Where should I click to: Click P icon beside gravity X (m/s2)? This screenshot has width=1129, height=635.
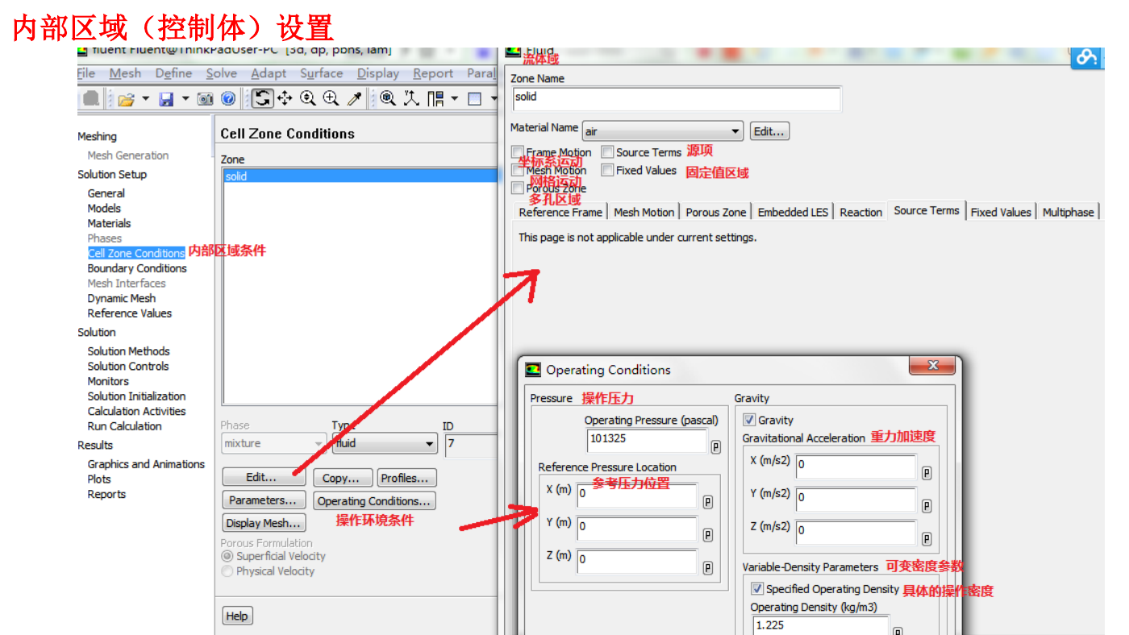click(x=927, y=473)
